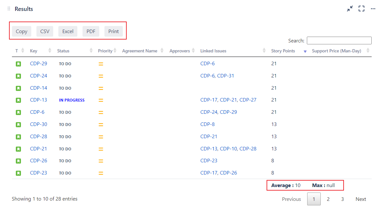Open linked issue CDP-31 in CDP-24 row

226,76
